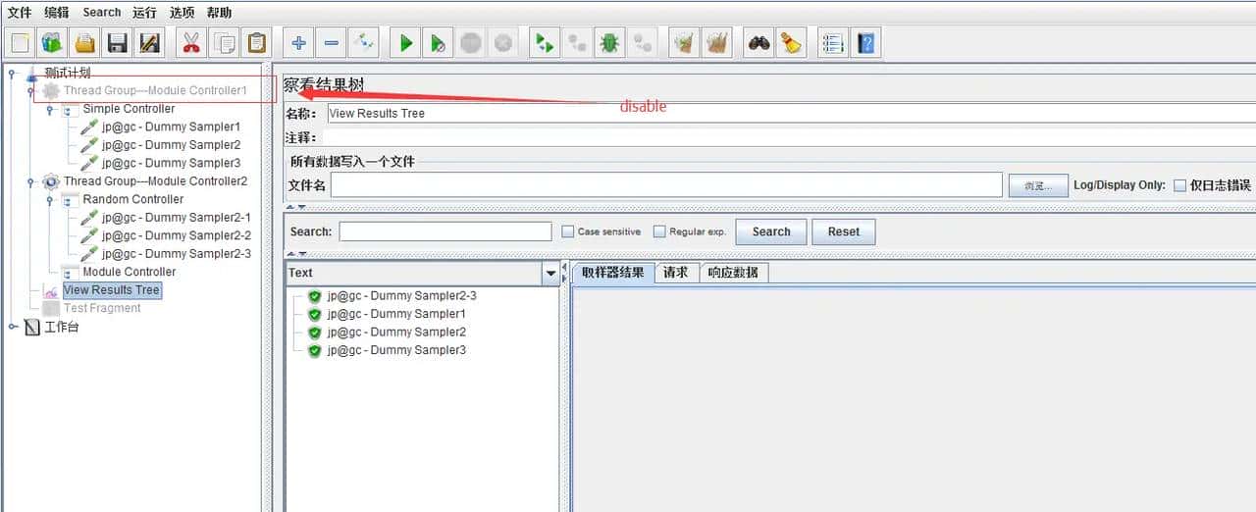Screen dimensions: 1256x512
Task: Select result jp@gc - Dummy Sampler3
Action: [x=396, y=350]
